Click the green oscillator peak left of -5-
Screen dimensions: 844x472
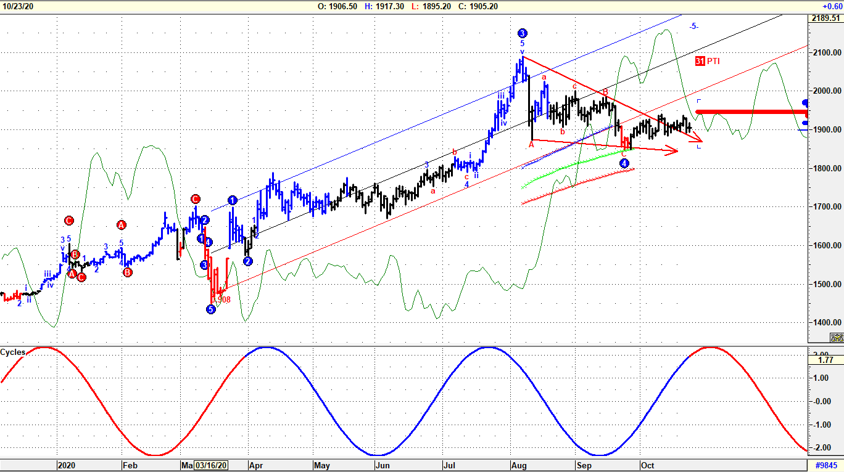pos(663,31)
